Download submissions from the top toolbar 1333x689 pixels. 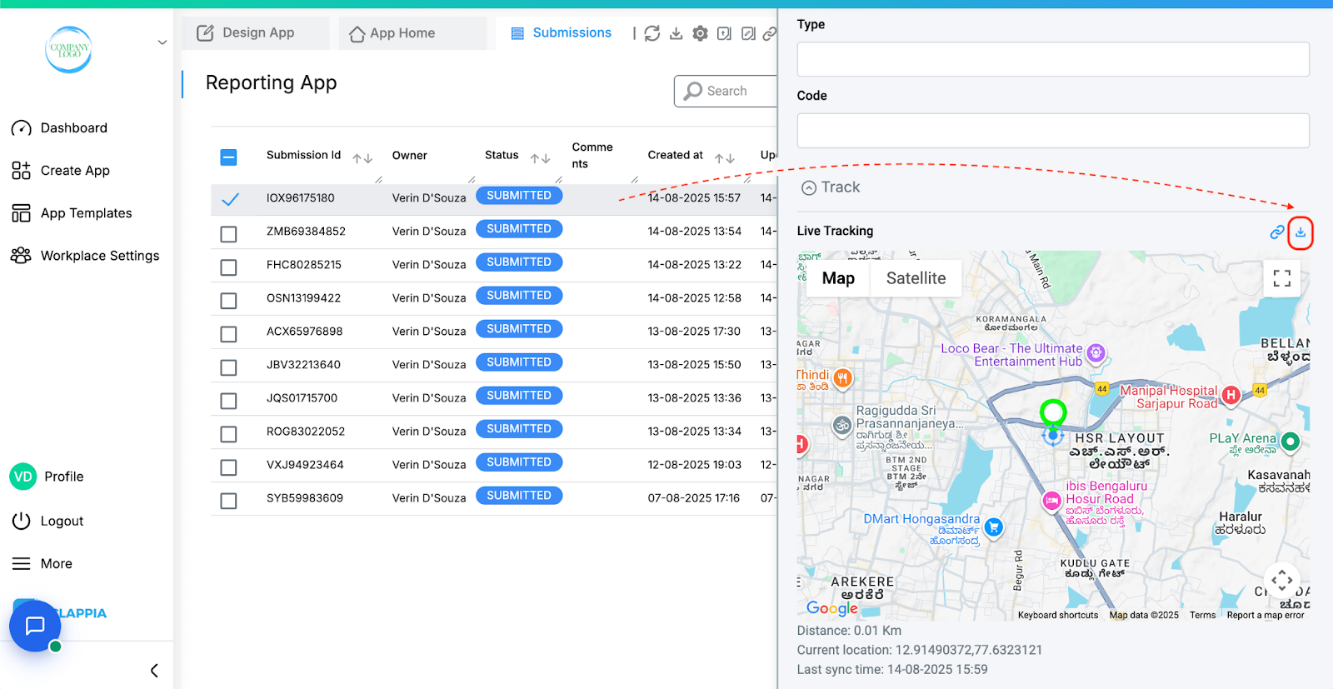676,33
